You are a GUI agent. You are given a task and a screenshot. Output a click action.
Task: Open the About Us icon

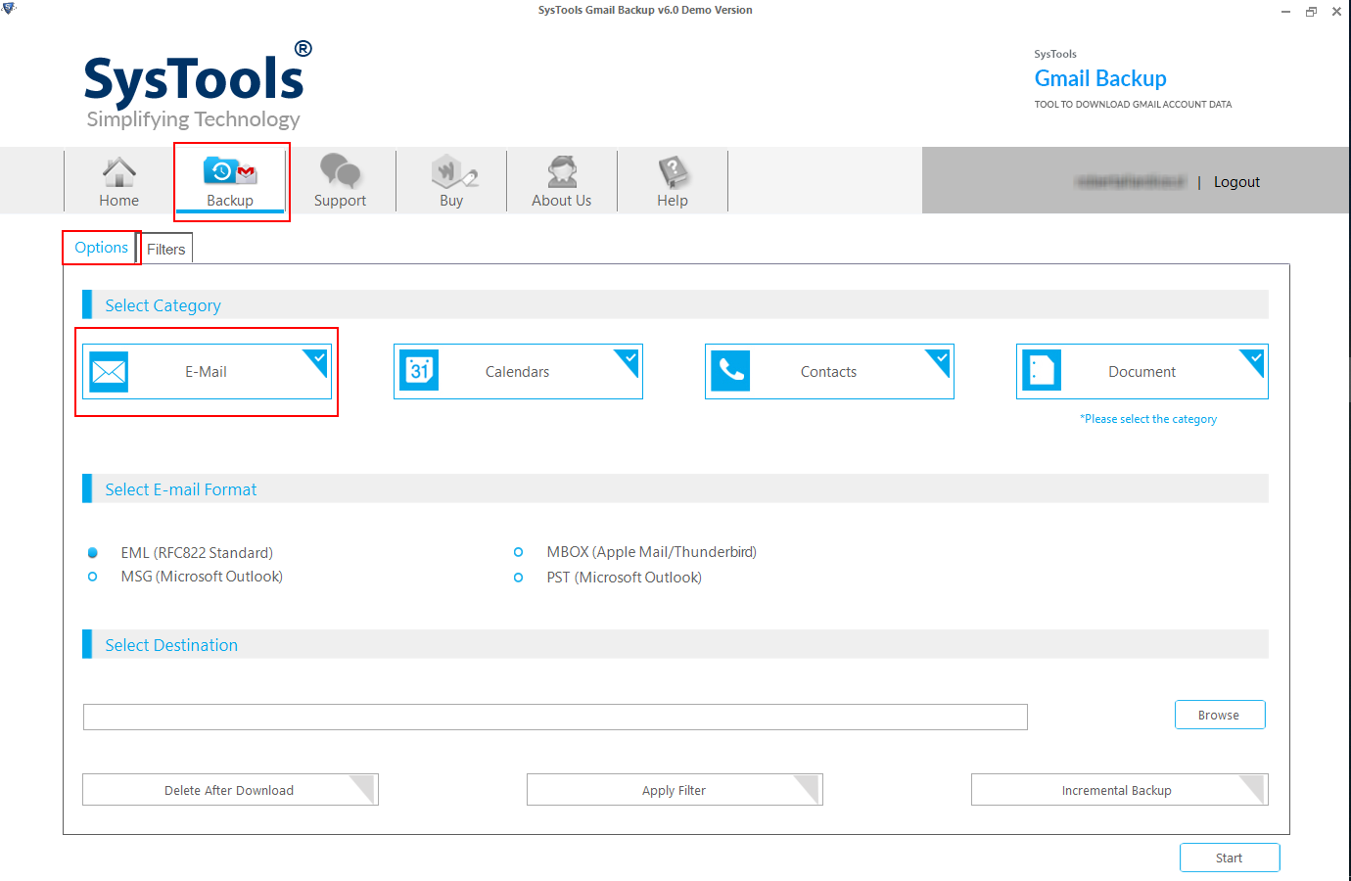562,171
